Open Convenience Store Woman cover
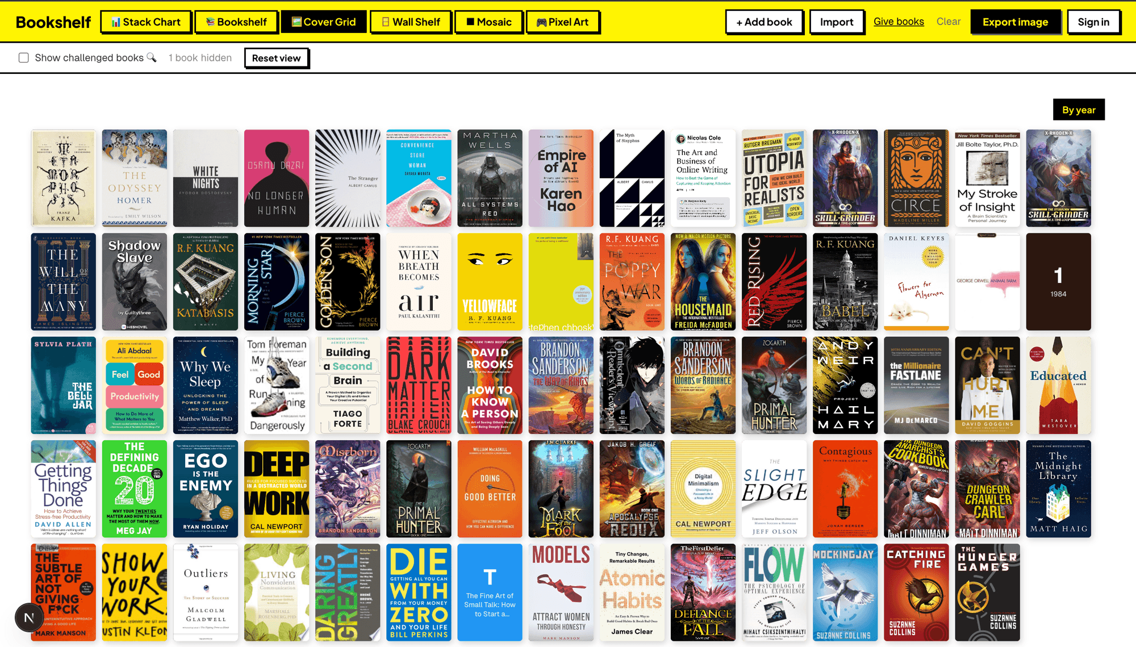Screen dimensions: 1136x647 point(419,178)
